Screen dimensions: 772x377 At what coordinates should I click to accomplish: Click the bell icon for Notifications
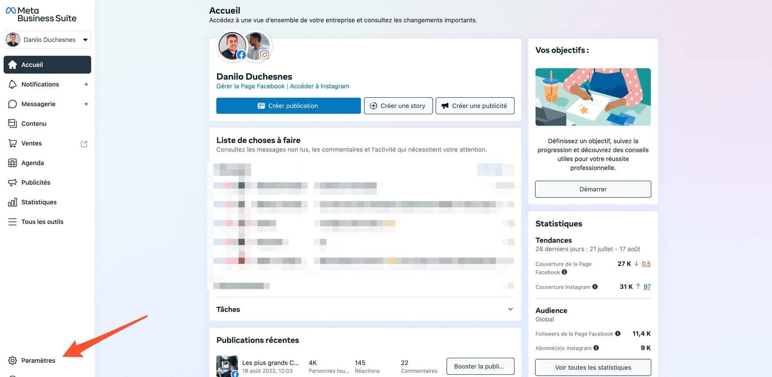[x=13, y=84]
